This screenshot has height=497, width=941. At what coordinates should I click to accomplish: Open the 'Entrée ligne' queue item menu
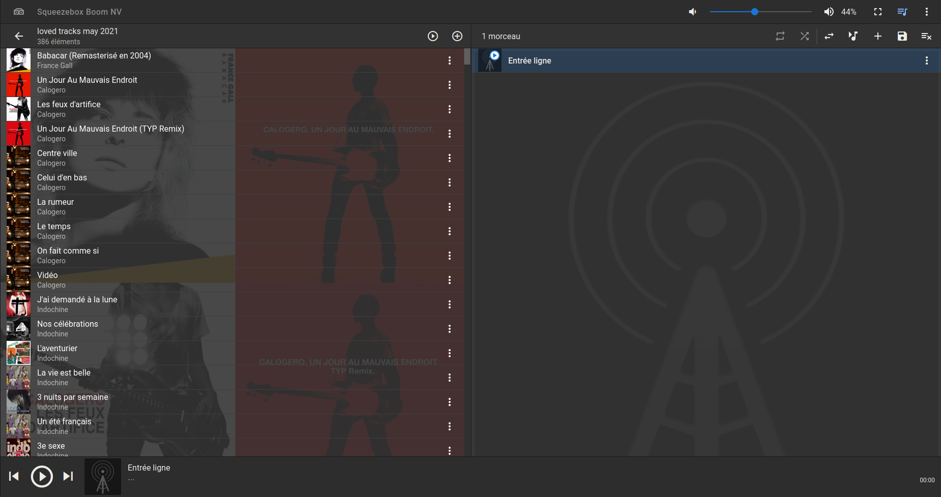(x=927, y=60)
